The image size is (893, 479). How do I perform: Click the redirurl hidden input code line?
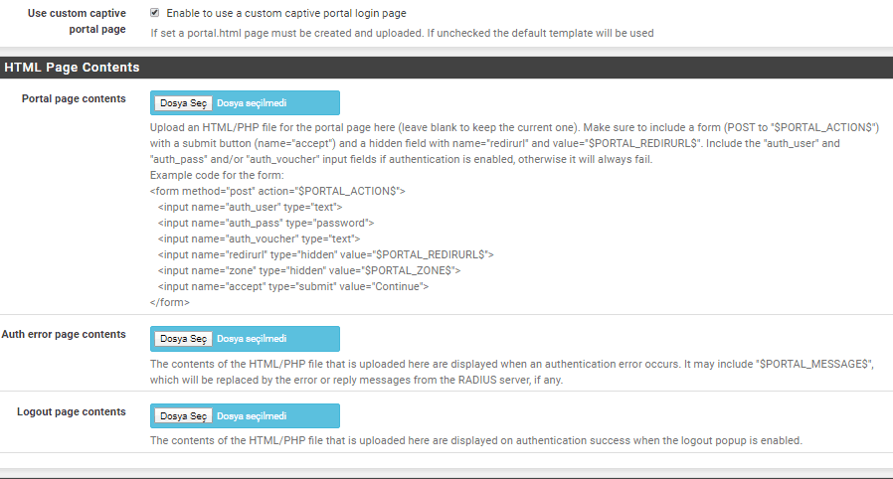pos(325,253)
